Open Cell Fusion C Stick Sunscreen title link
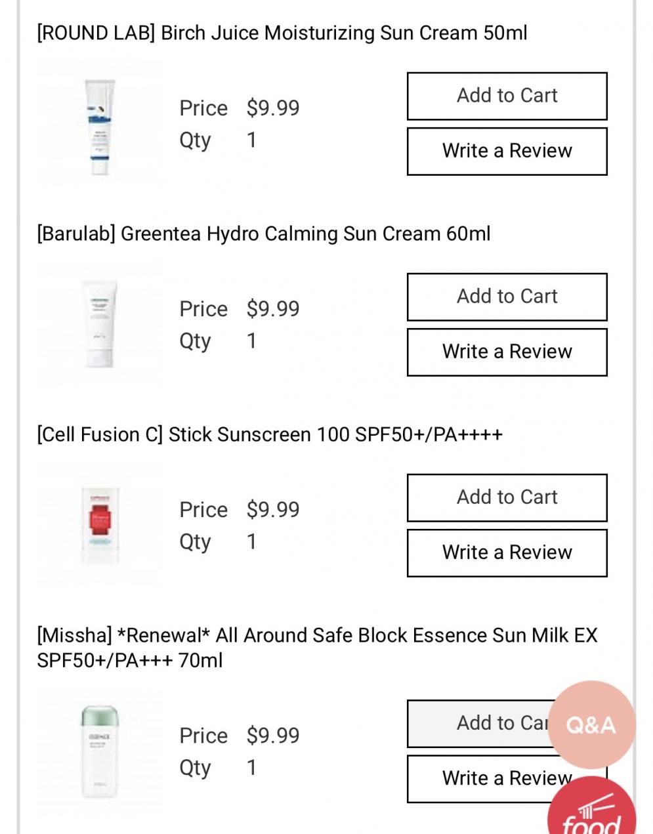The height and width of the screenshot is (834, 653). pyautogui.click(x=270, y=434)
